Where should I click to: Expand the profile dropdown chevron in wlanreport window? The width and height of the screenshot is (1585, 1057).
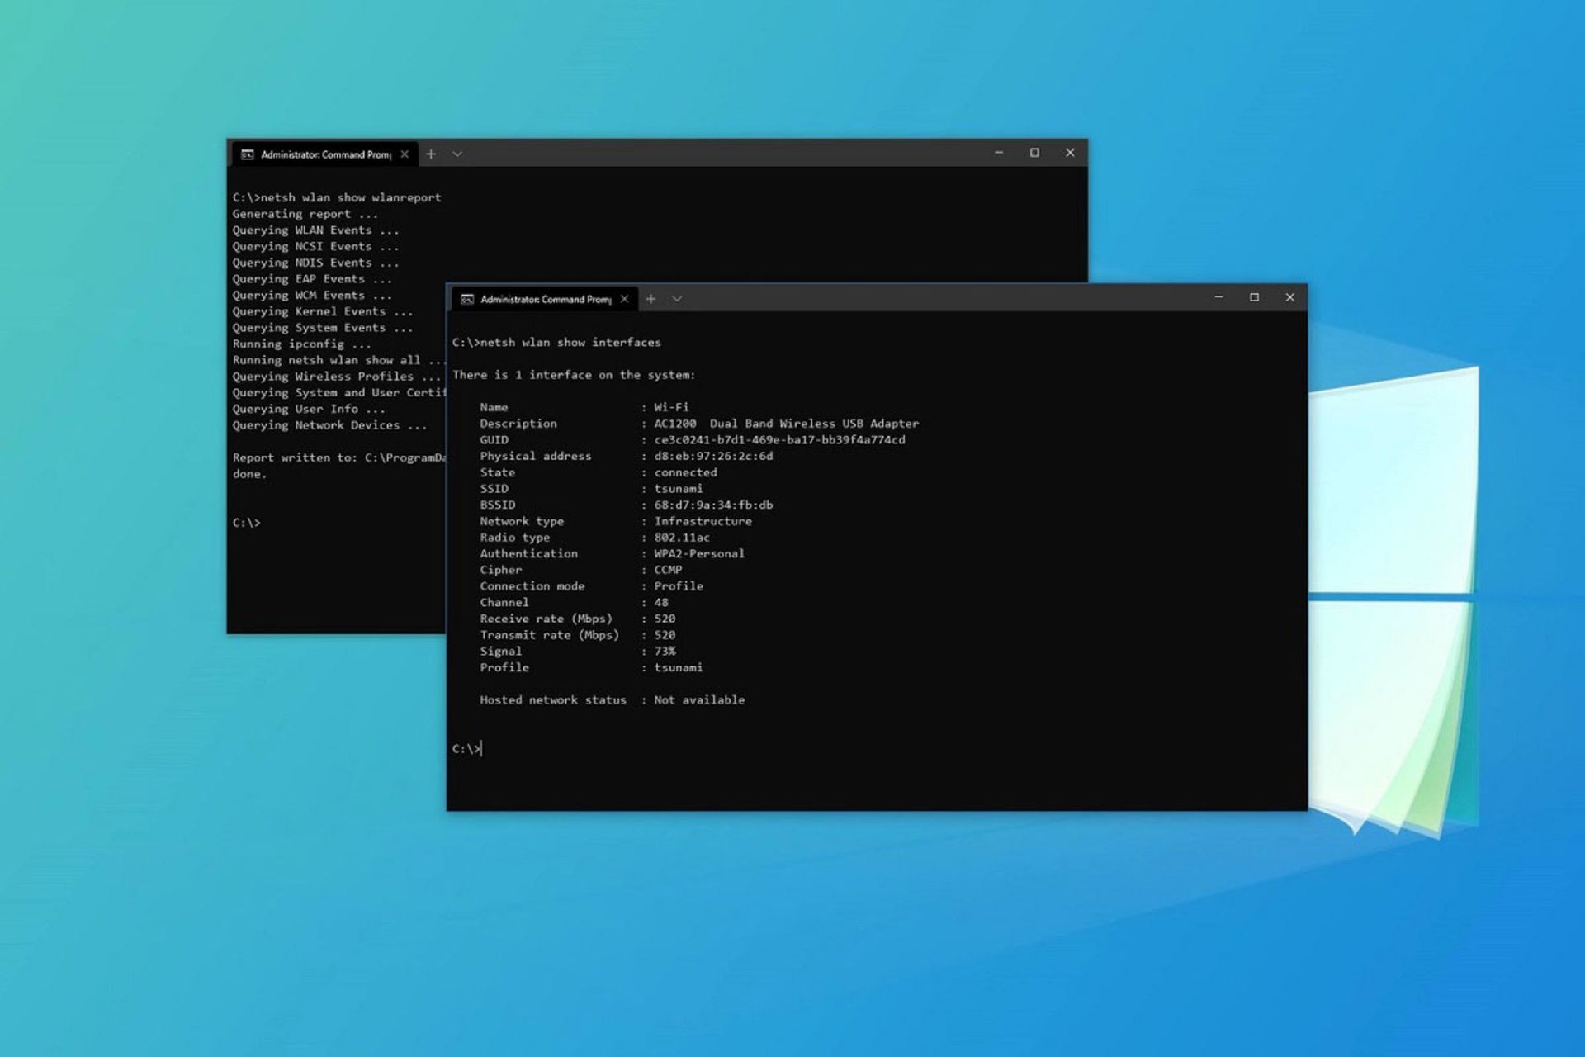(x=457, y=154)
